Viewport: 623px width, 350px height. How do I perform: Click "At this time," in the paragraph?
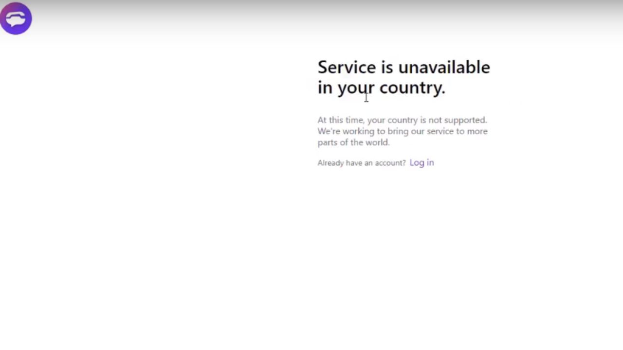(341, 120)
